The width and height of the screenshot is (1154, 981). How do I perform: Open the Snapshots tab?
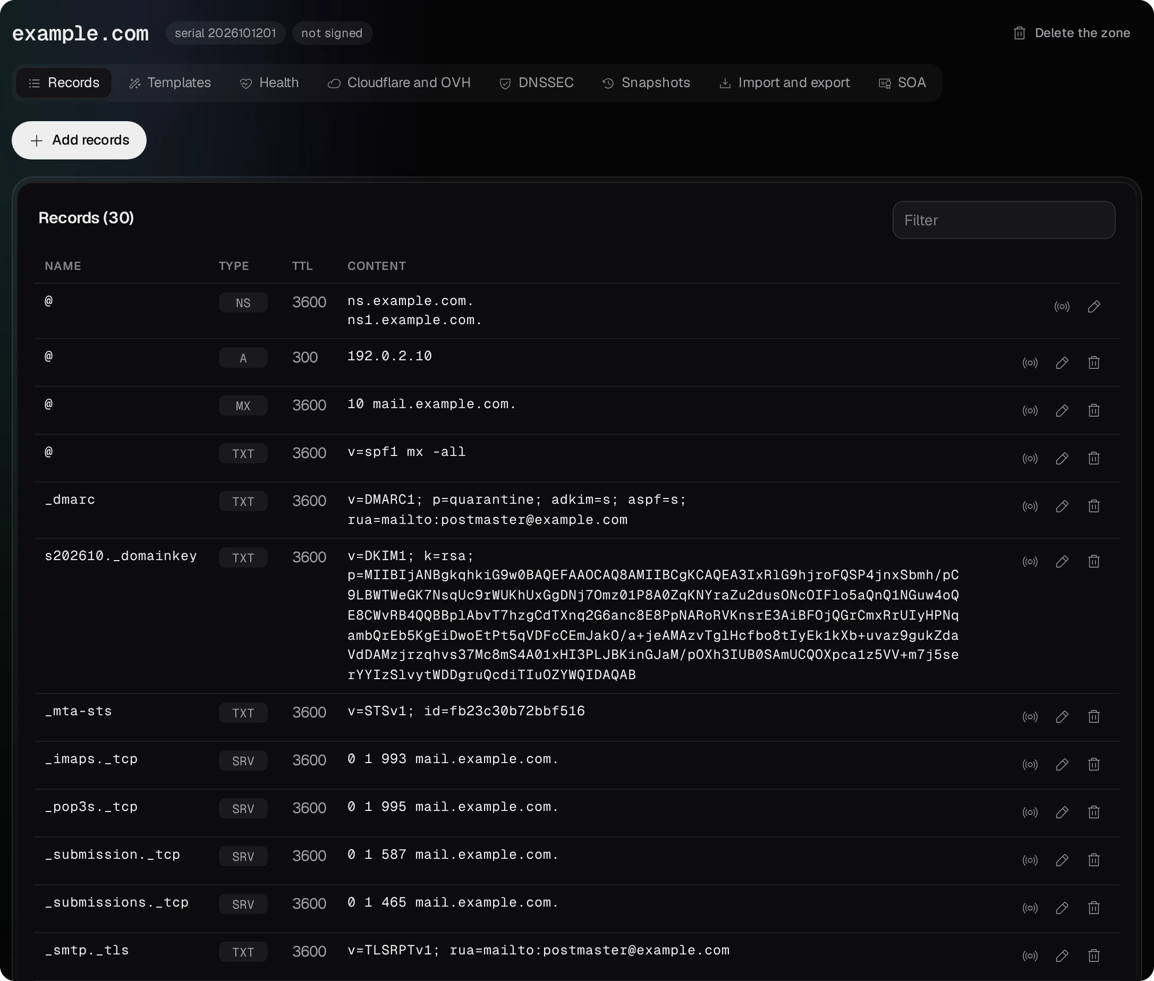[x=647, y=83]
